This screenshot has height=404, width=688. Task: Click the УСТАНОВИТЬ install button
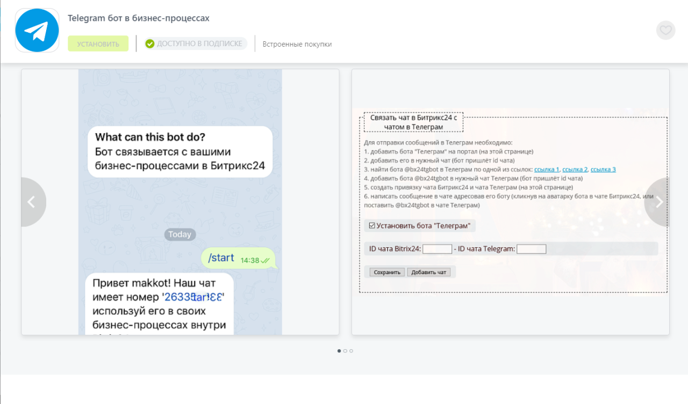[98, 44]
